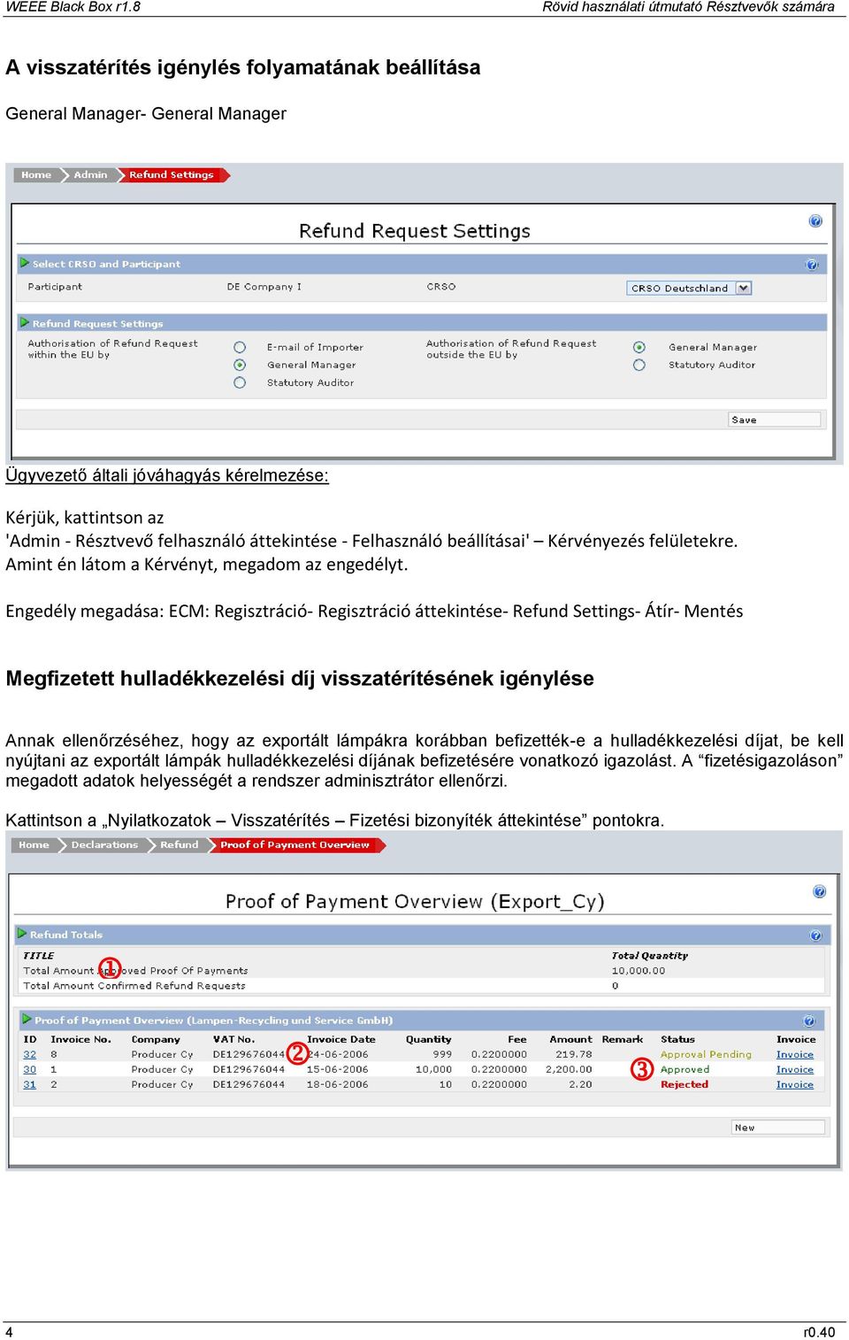Open record ID 30 link

[30, 1070]
